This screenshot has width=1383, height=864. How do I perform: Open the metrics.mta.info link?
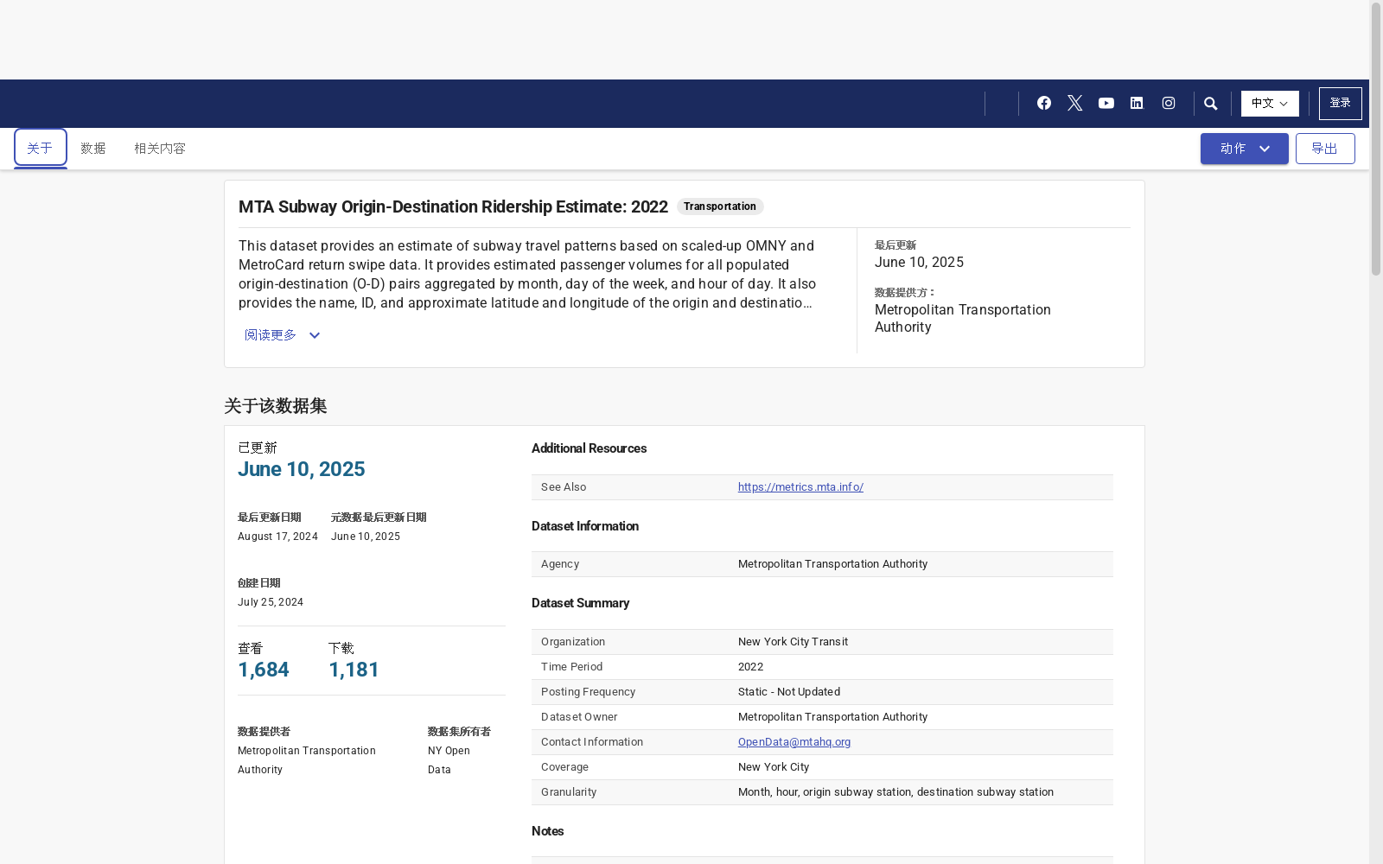(x=800, y=487)
